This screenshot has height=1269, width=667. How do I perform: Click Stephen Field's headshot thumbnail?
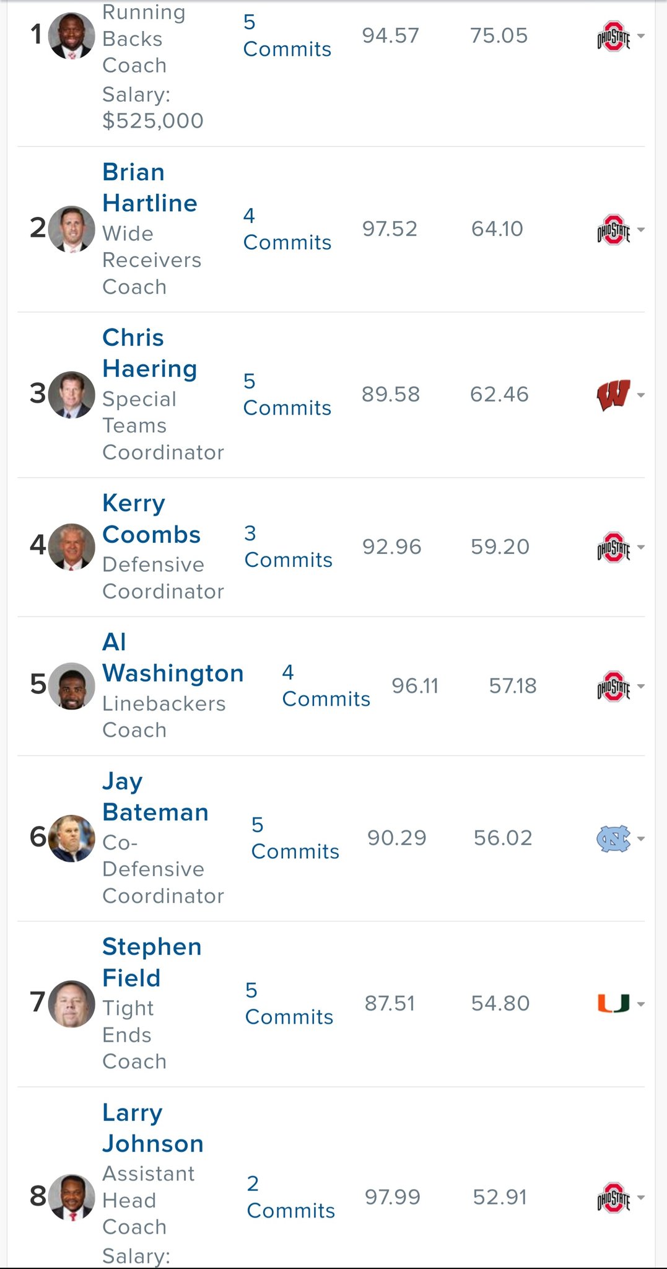[72, 1003]
